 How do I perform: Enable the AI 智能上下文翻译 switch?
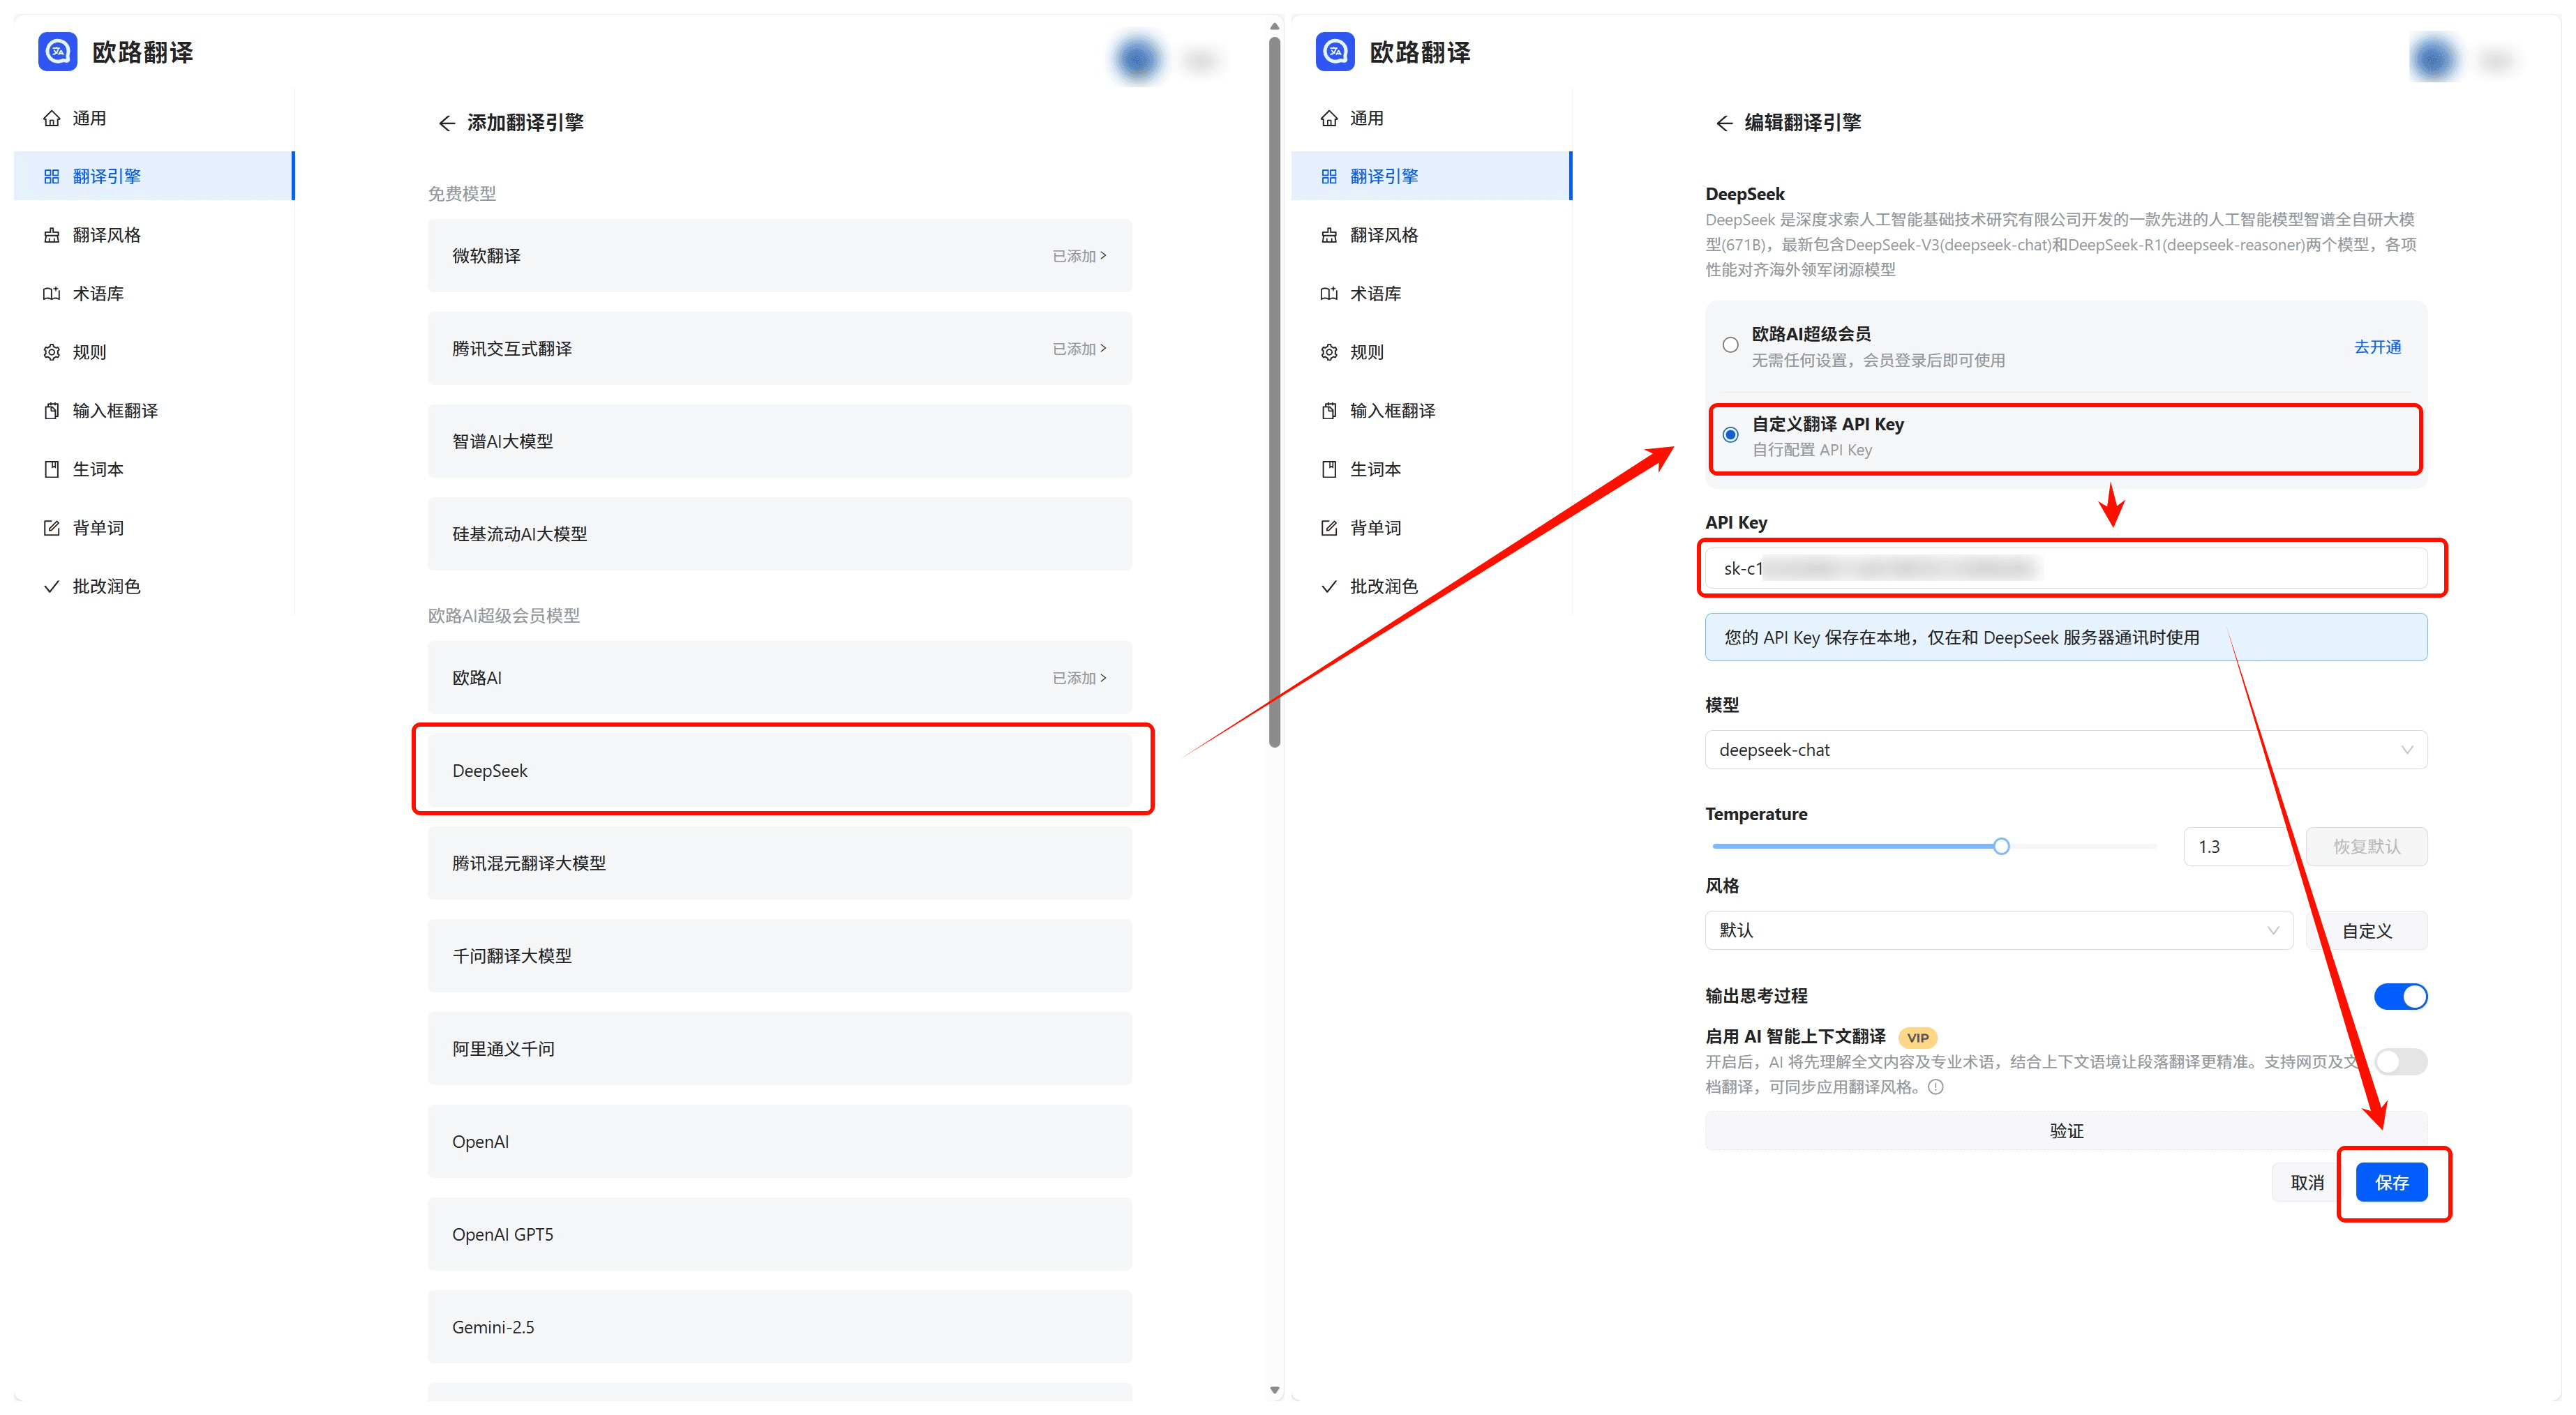pos(2400,1061)
